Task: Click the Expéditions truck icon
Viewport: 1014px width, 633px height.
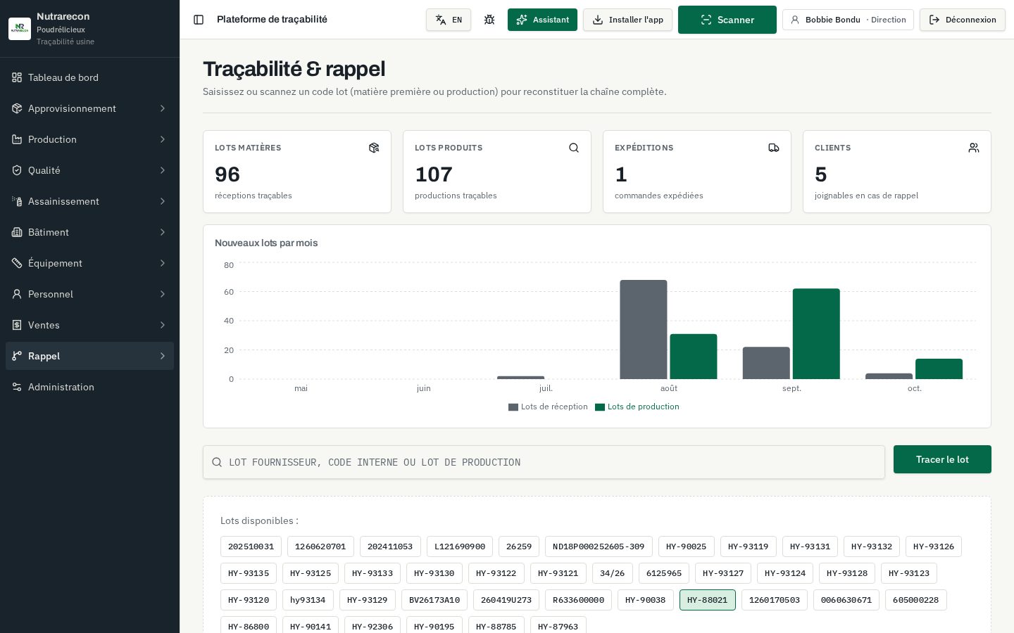Action: (x=774, y=148)
